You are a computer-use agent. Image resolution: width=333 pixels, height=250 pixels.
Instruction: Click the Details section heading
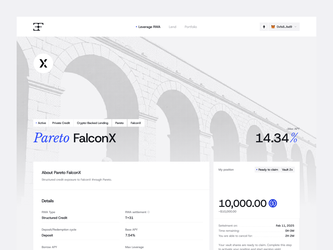[x=48, y=201]
